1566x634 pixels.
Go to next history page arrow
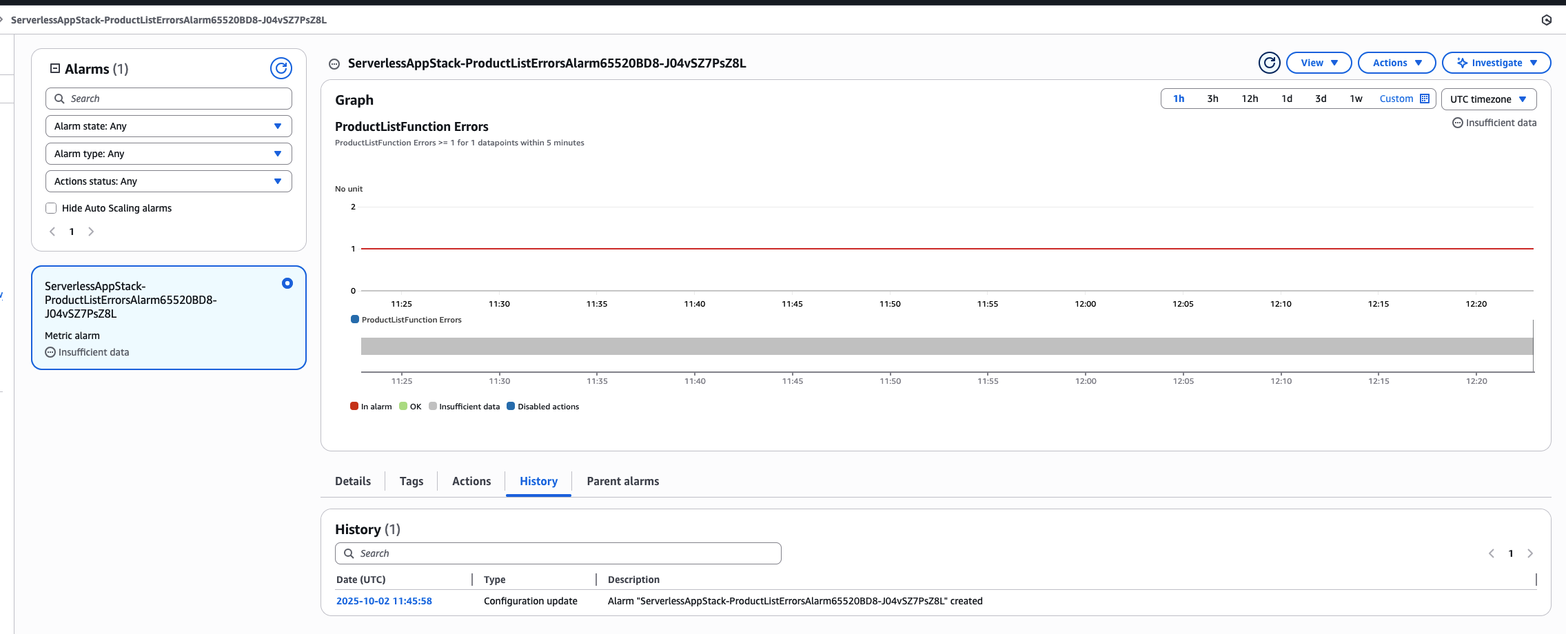(1530, 553)
